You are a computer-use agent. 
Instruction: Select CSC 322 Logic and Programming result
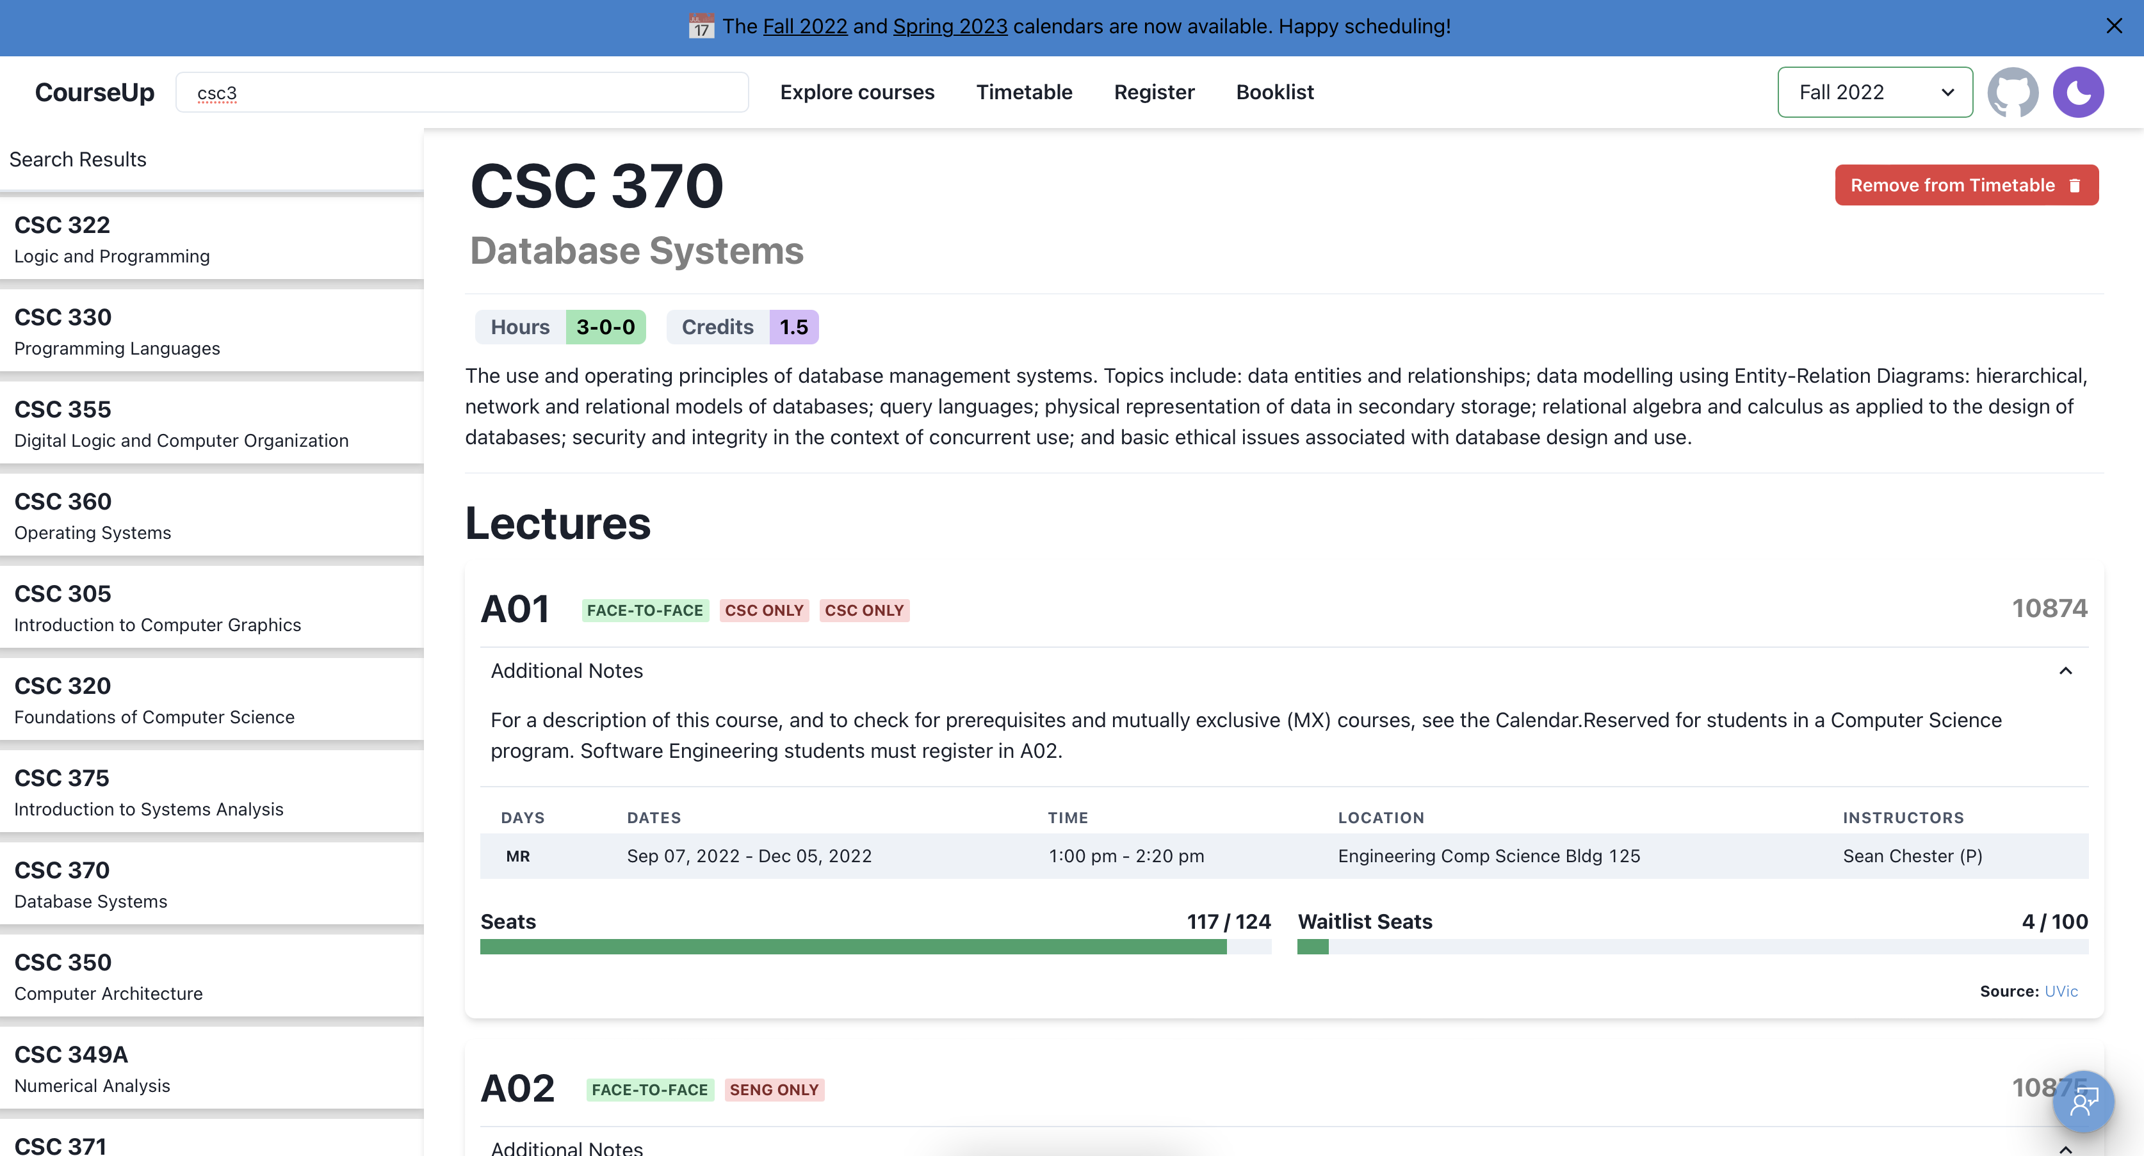click(211, 239)
